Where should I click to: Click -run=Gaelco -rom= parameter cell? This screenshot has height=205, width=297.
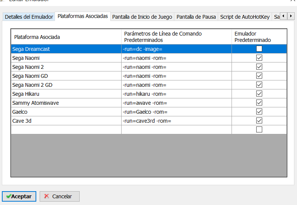point(177,112)
